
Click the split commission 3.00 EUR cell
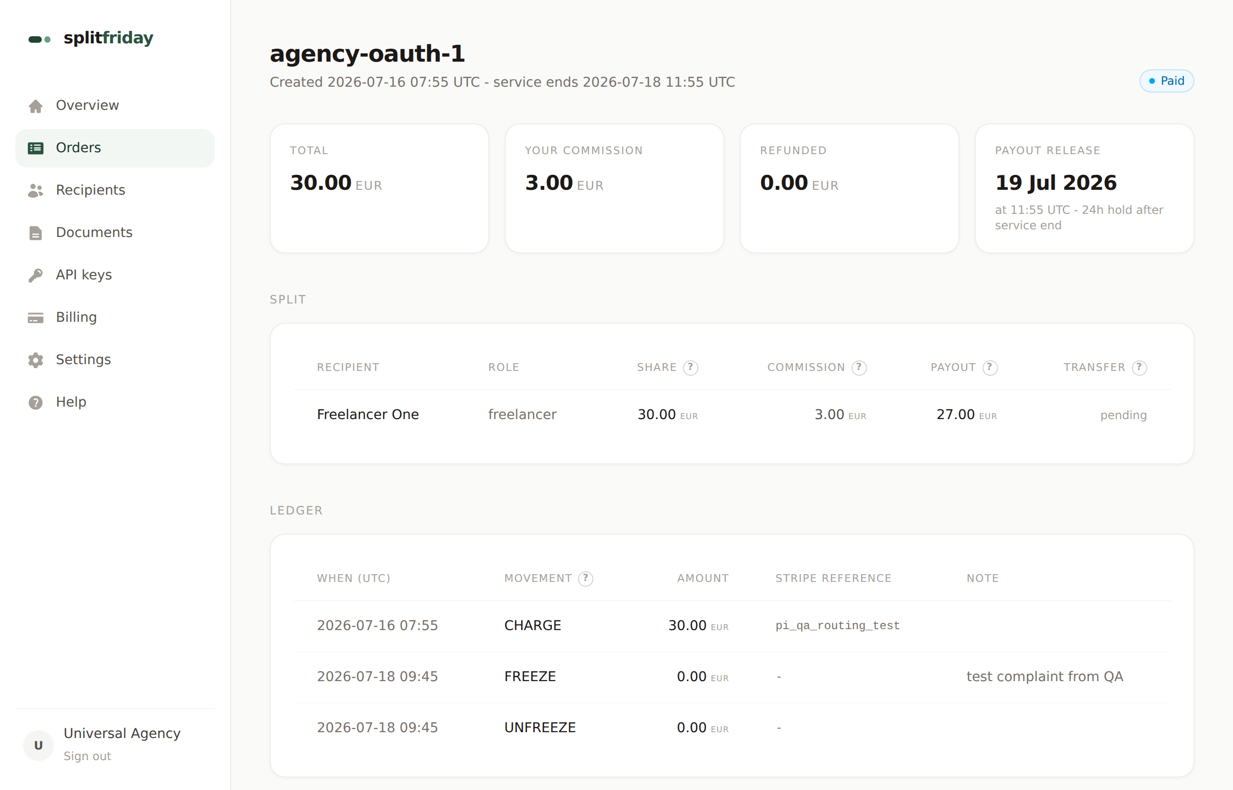pyautogui.click(x=840, y=414)
